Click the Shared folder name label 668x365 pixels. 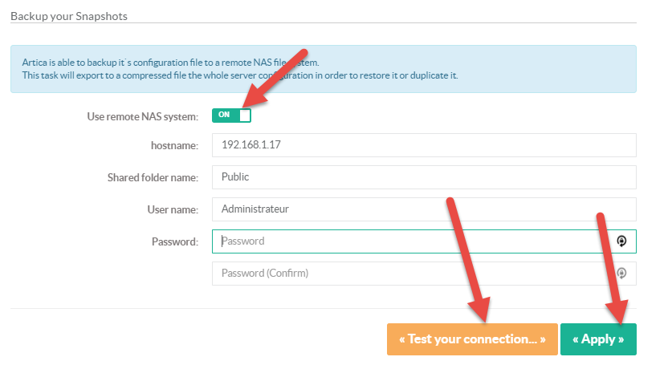coord(153,177)
